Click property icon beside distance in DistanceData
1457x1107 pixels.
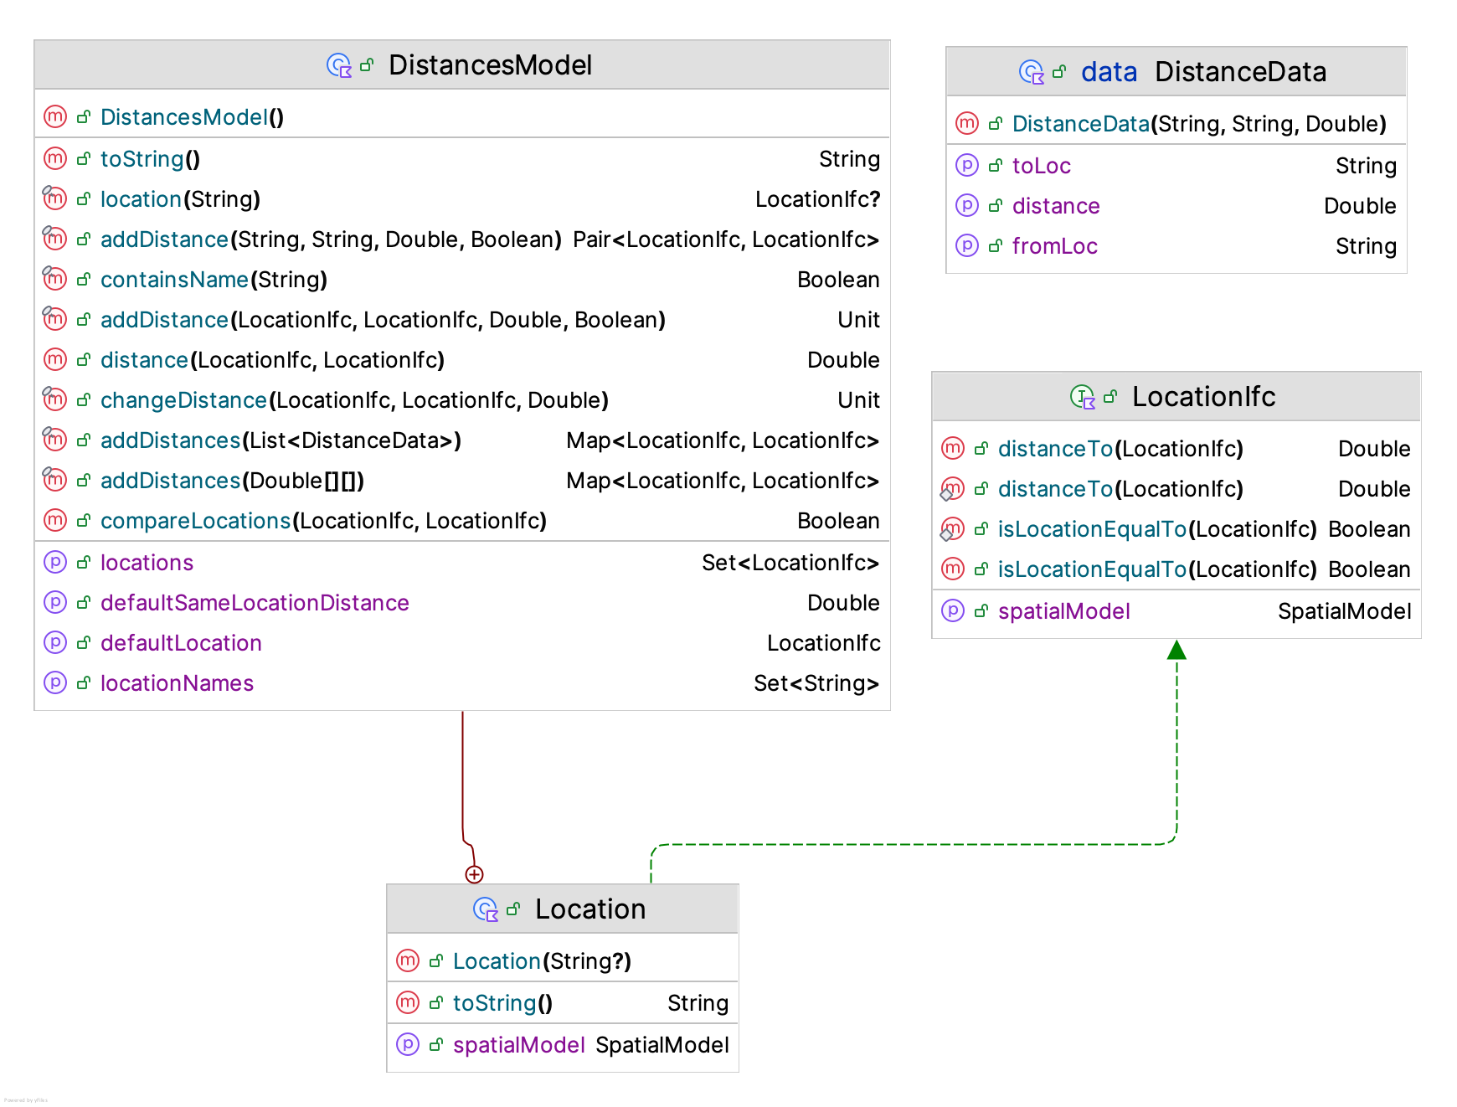click(x=967, y=205)
